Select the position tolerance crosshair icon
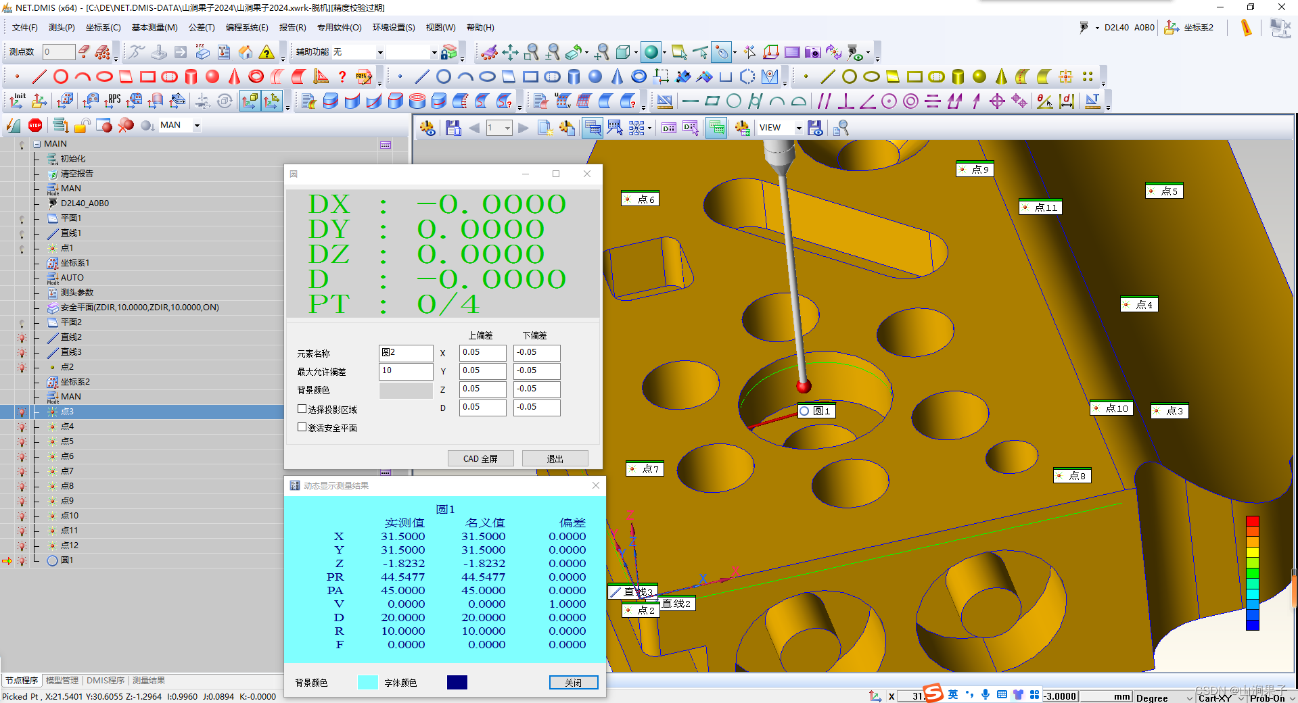Viewport: 1298px width, 703px height. 997,101
